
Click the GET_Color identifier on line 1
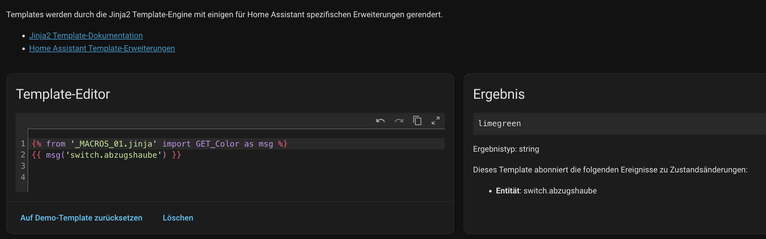[x=217, y=144]
